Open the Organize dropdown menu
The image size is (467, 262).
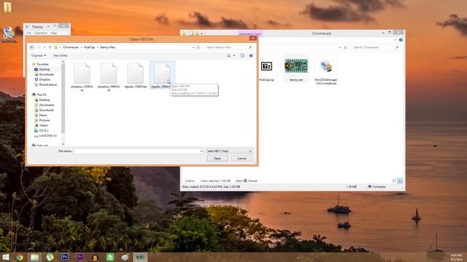(39, 55)
